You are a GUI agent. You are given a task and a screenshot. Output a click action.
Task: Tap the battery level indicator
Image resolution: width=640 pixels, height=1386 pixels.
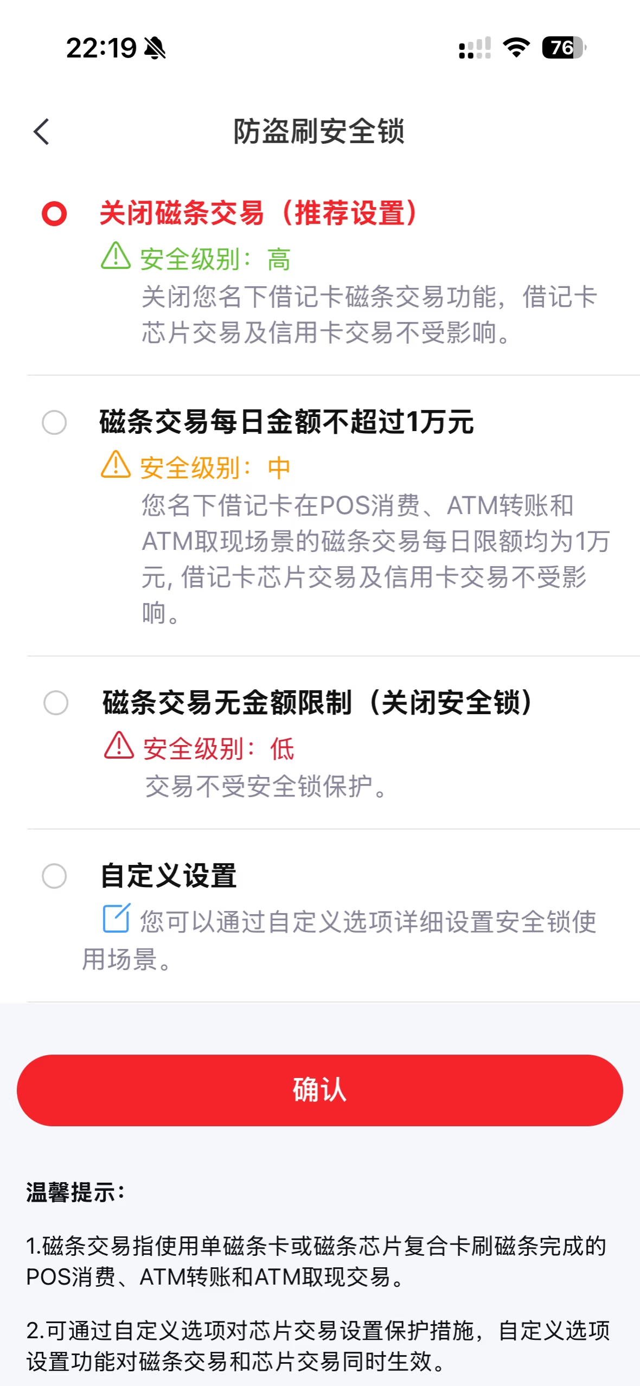[564, 48]
